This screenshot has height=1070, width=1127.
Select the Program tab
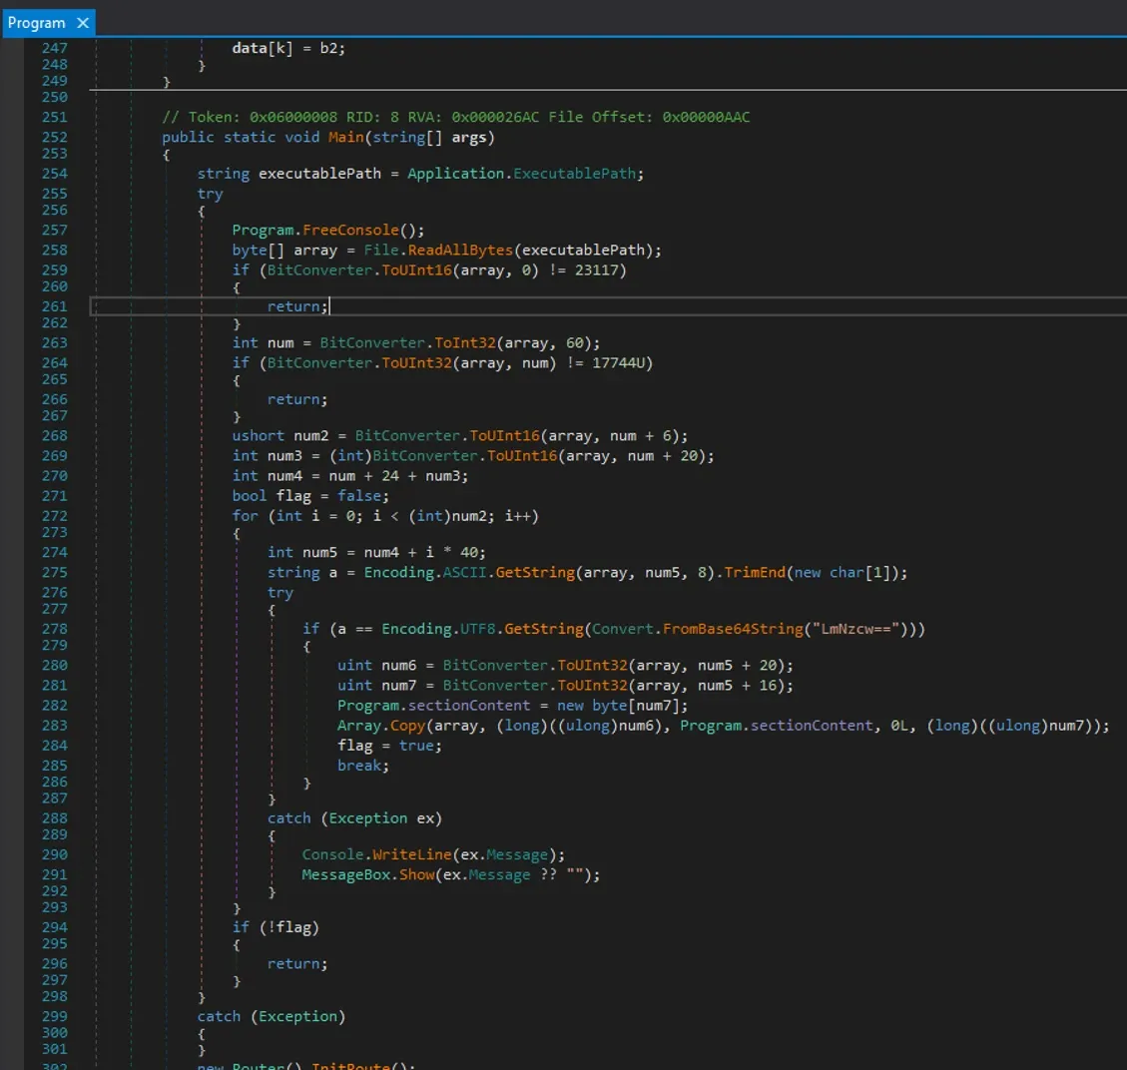pos(37,23)
